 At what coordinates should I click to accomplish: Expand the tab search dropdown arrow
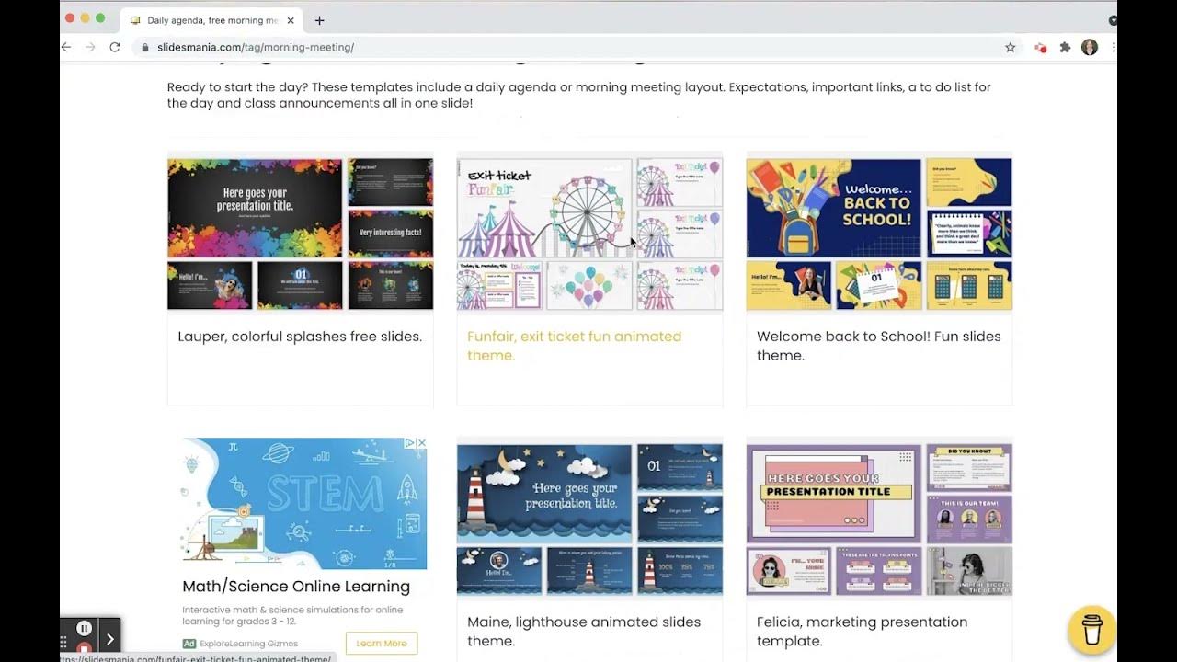click(x=1112, y=20)
